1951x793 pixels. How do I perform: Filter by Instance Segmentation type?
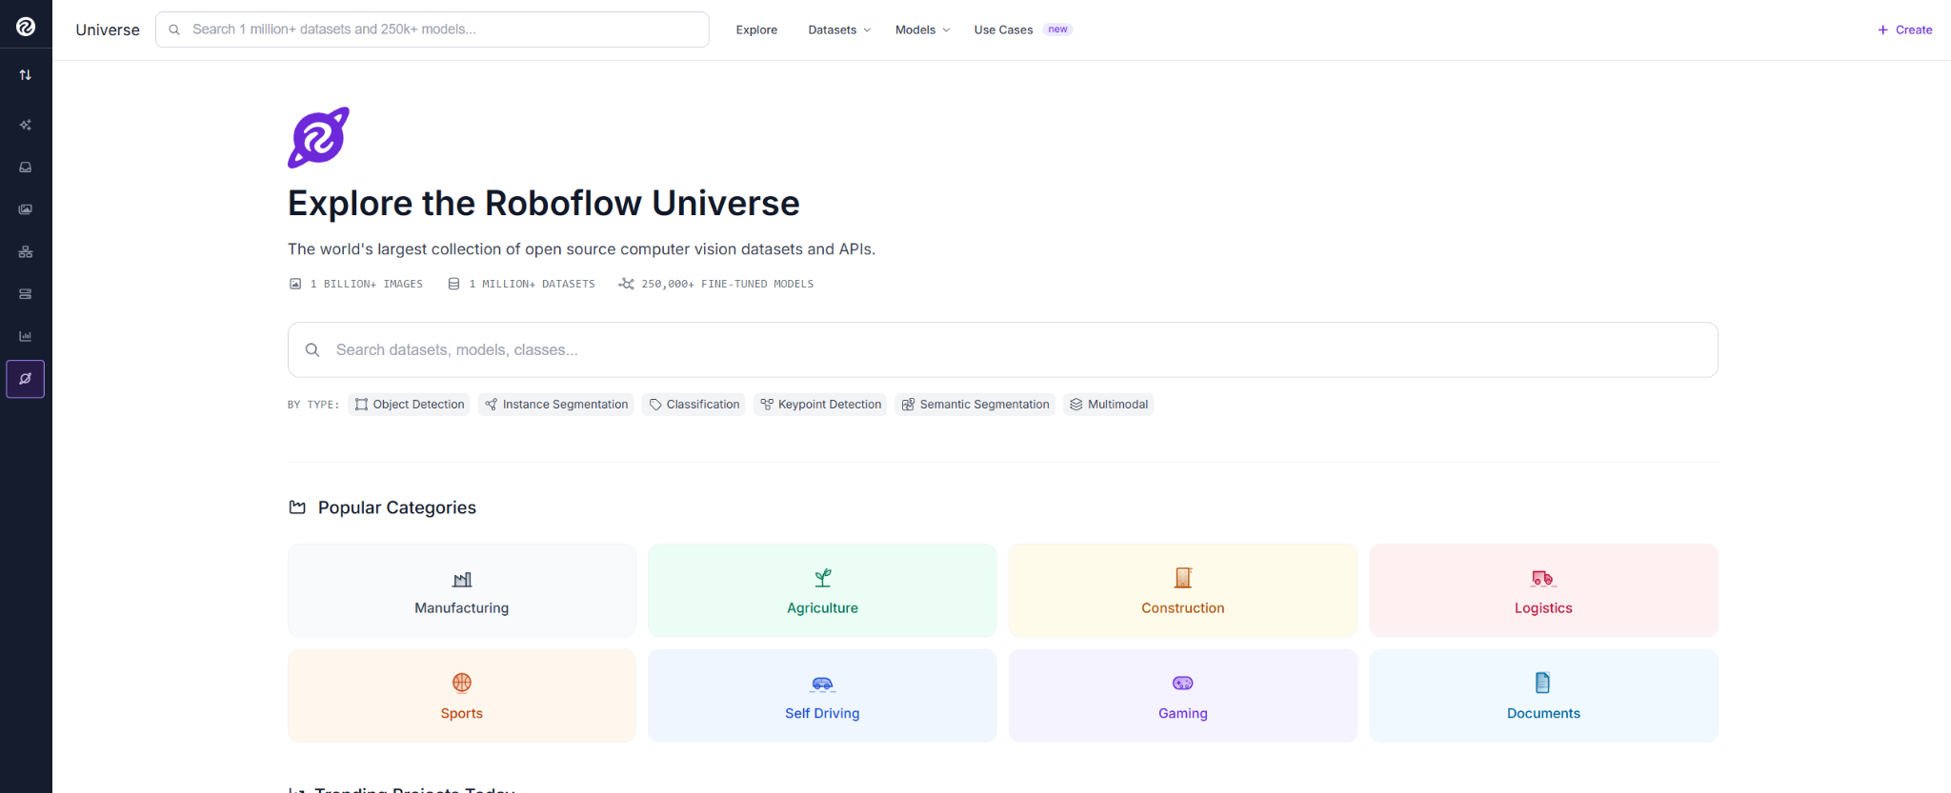pos(556,405)
